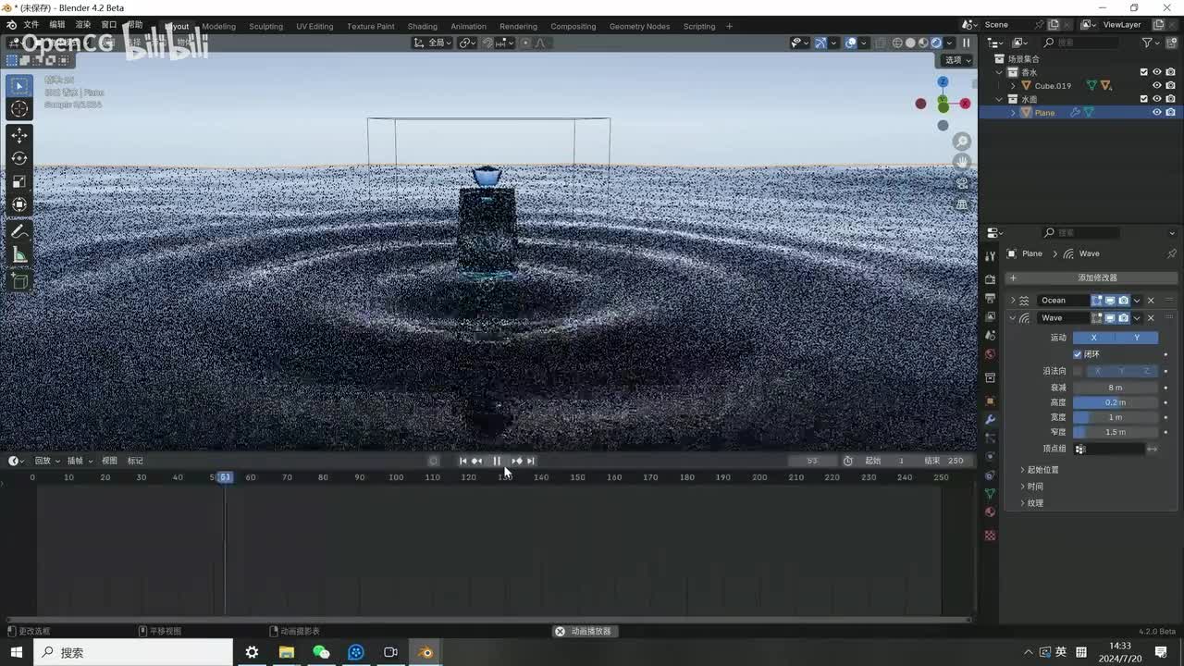Viewport: 1184px width, 666px height.
Task: Toggle Wave motion X axis
Action: (x=1094, y=338)
